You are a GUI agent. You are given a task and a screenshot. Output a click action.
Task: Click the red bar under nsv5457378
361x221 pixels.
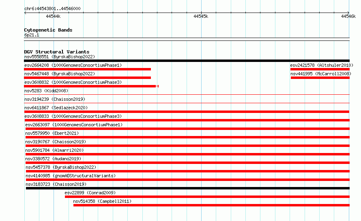(x=188, y=171)
